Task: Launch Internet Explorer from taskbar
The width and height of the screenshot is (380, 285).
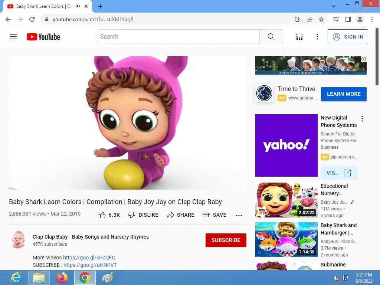Action: 16,278
